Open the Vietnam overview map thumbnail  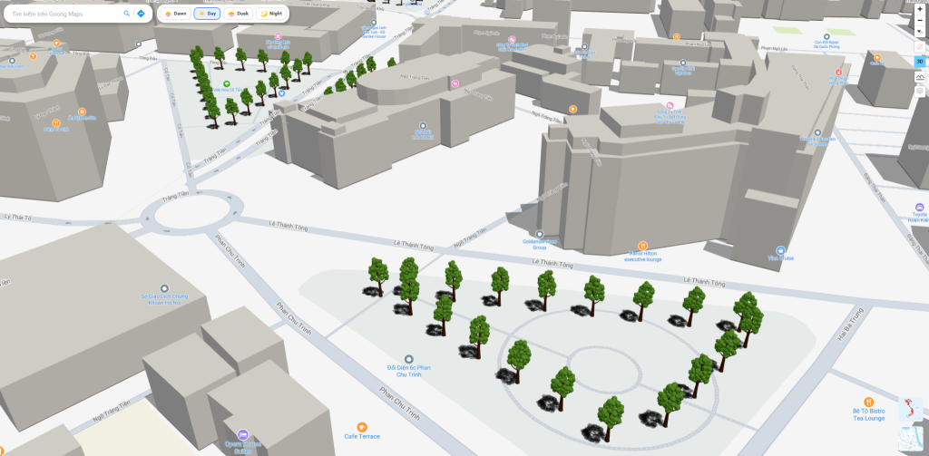tap(910, 408)
